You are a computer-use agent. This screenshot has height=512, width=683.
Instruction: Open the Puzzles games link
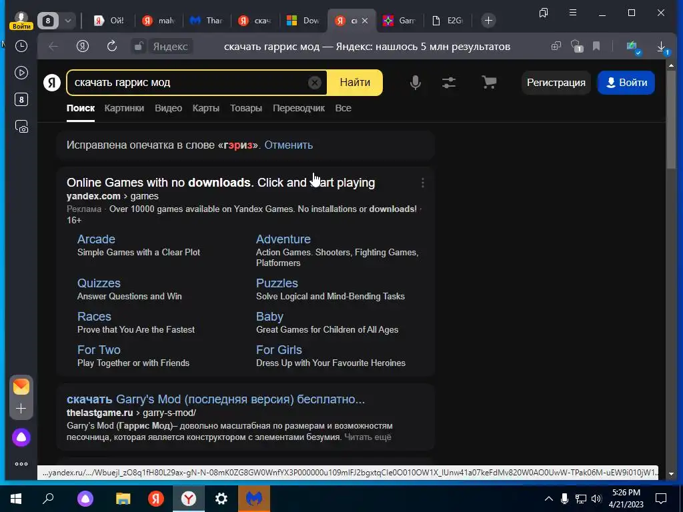point(277,283)
